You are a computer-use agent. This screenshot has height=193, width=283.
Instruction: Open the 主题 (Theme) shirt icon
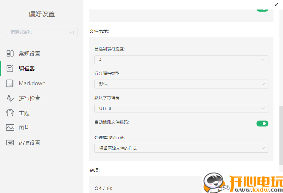10,113
